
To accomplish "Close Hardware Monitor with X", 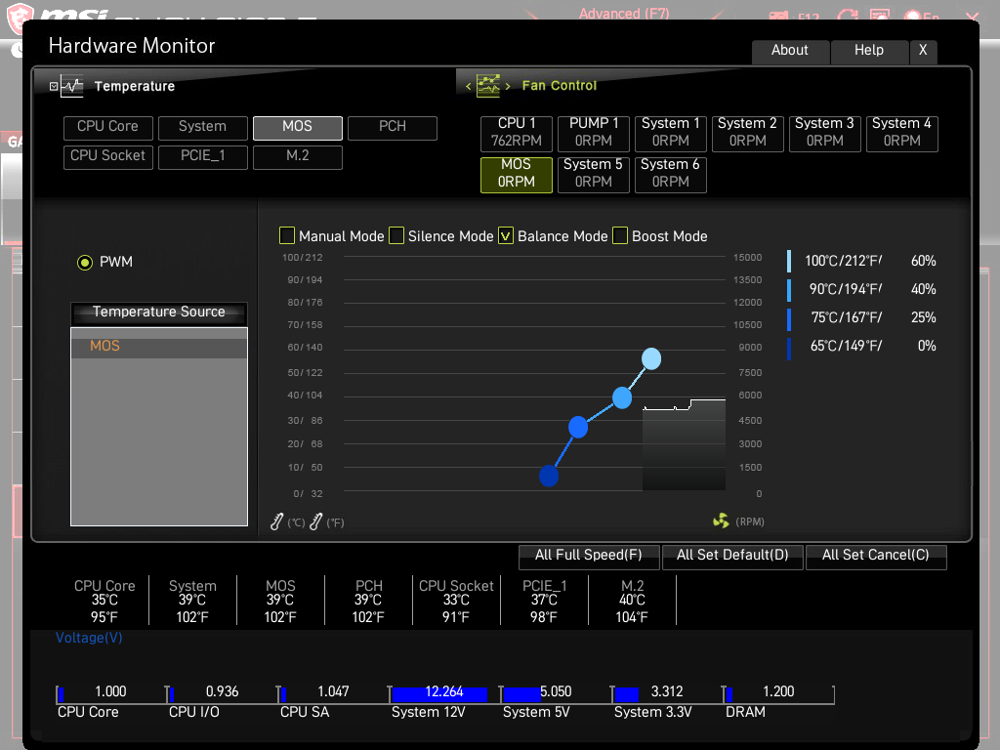I will 923,51.
